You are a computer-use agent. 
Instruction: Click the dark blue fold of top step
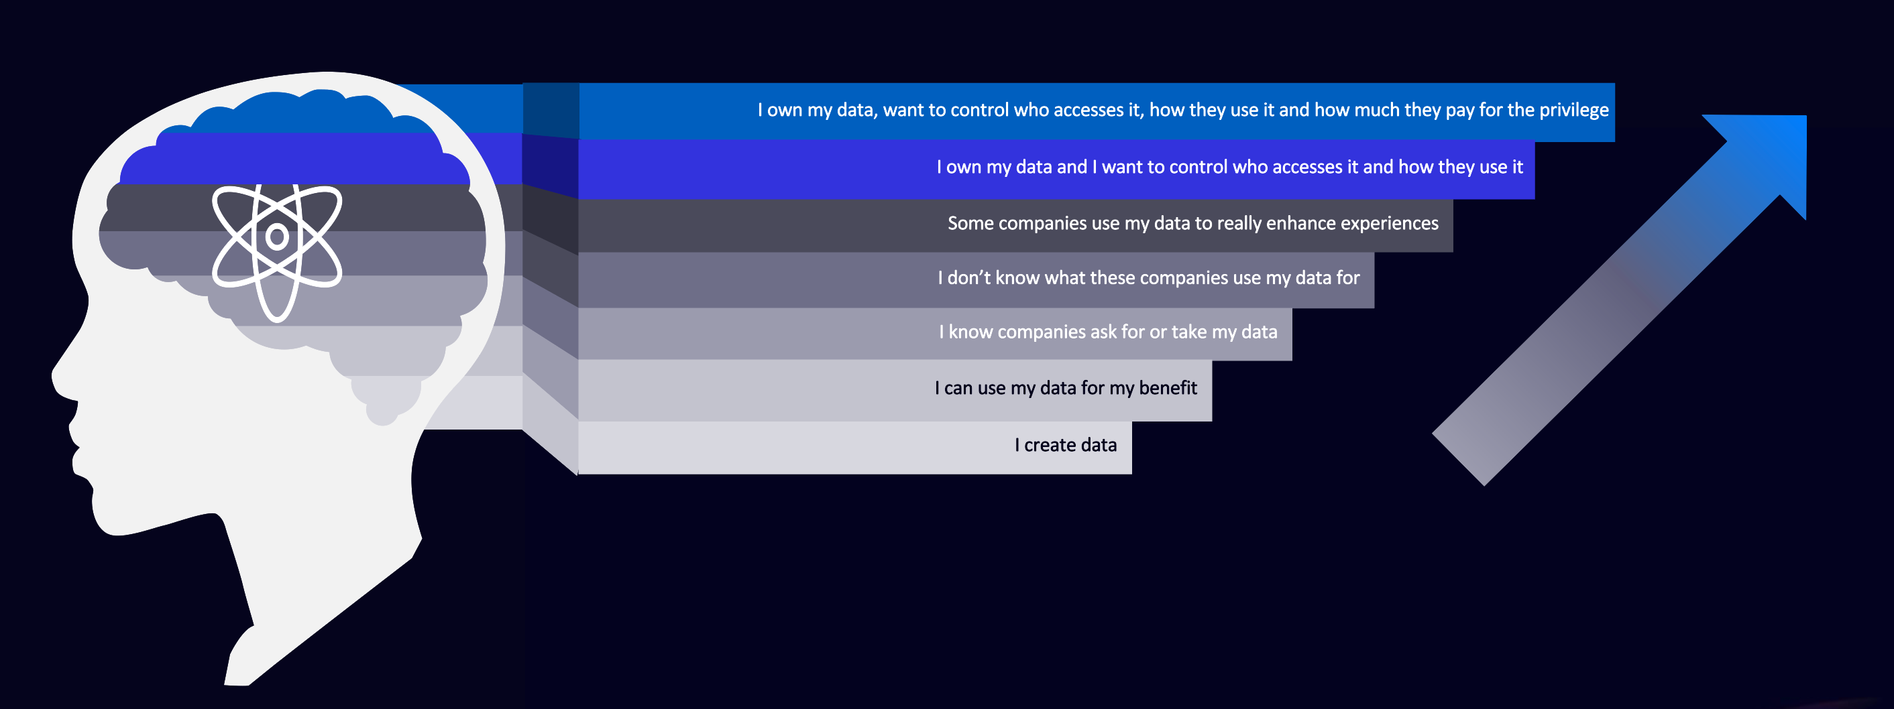tap(550, 110)
